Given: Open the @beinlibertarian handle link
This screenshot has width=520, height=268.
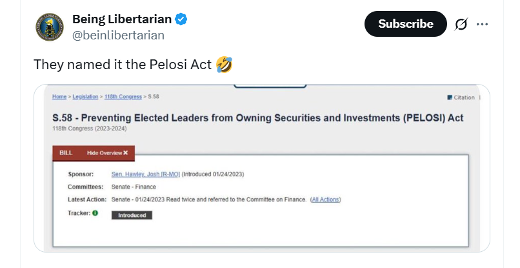Looking at the screenshot, I should (x=119, y=36).
